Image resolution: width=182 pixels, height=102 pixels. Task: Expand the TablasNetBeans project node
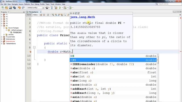[x=2, y=44]
